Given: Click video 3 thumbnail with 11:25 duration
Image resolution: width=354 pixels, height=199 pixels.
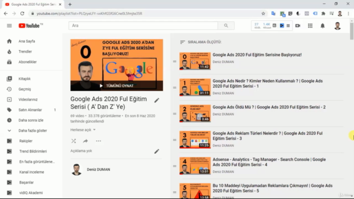Looking at the screenshot, I should tap(195, 140).
